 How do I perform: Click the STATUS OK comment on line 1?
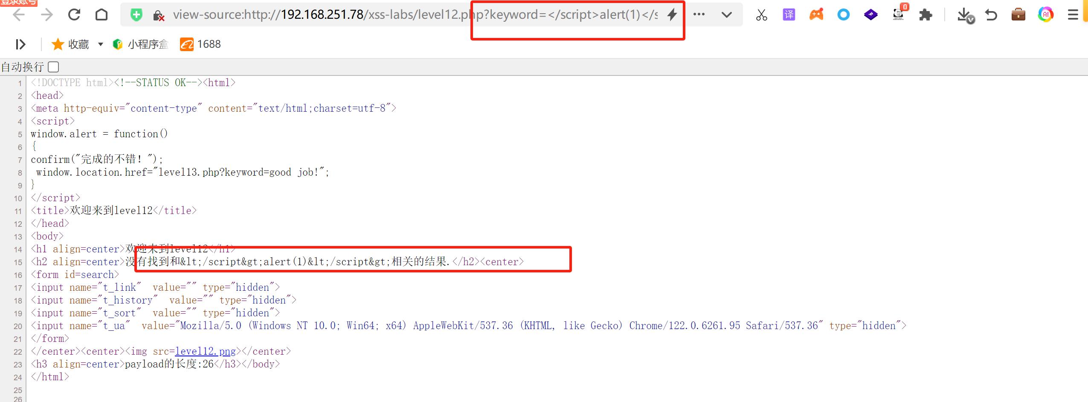point(158,83)
